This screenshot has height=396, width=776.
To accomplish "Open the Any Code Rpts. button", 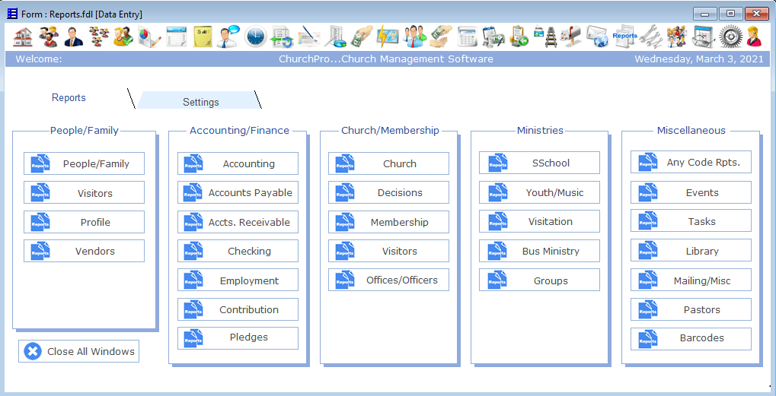I will coord(691,162).
